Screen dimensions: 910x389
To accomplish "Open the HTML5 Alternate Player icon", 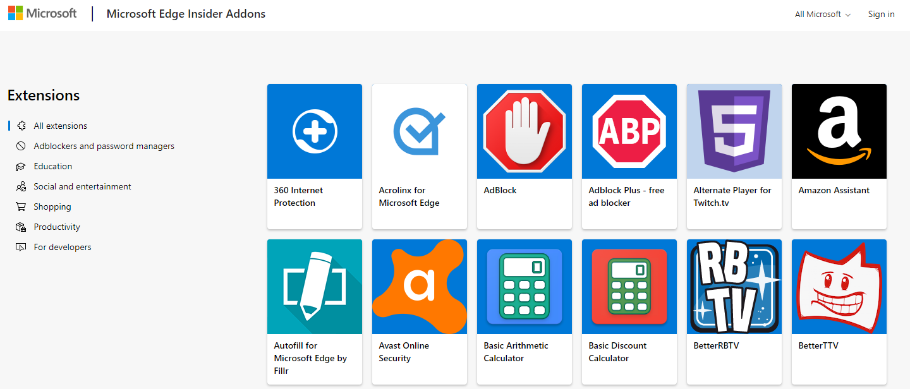I will click(734, 131).
